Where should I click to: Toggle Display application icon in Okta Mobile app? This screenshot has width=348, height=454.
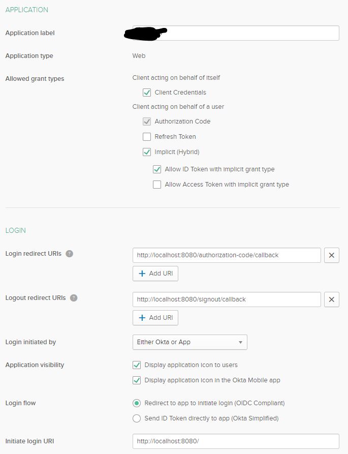137,380
